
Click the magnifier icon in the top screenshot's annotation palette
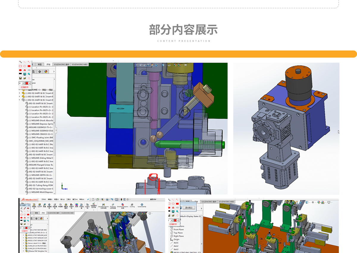29,74
